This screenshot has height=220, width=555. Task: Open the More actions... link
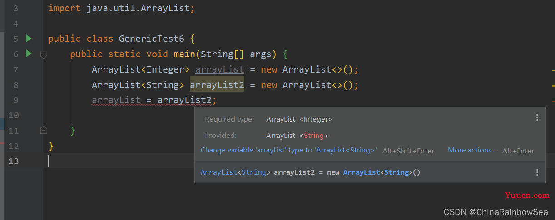pyautogui.click(x=472, y=150)
